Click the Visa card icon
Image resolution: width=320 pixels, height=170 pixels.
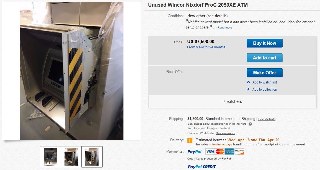[210, 151]
